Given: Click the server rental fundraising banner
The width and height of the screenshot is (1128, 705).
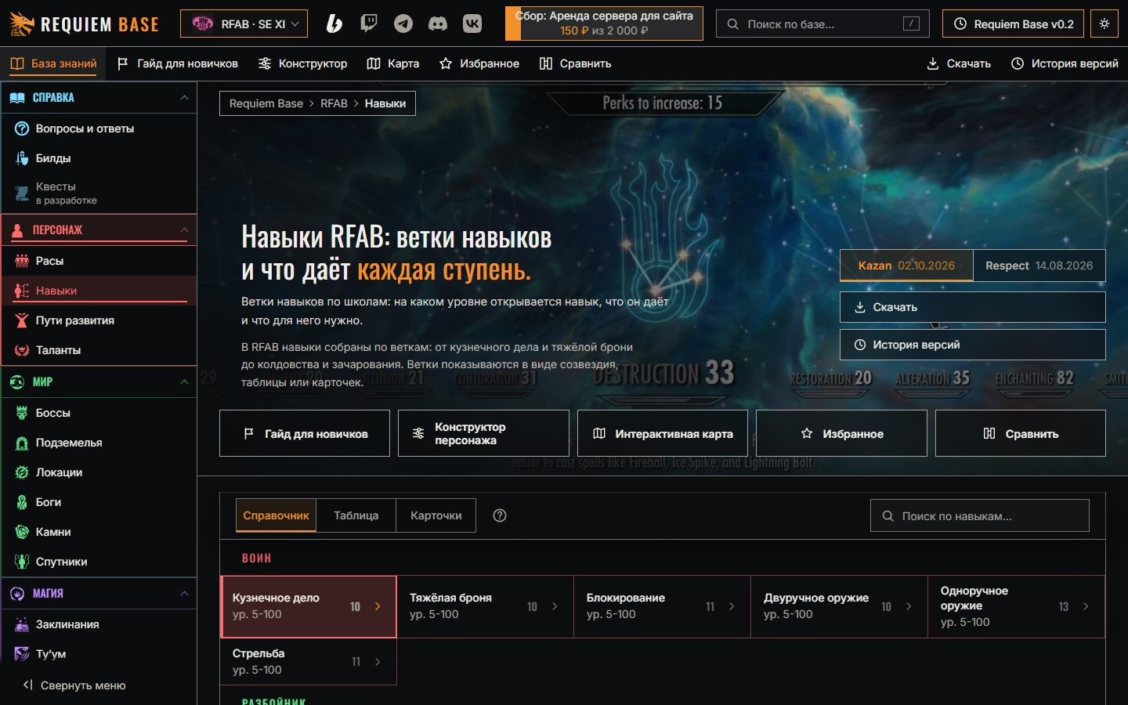Looking at the screenshot, I should 604,23.
